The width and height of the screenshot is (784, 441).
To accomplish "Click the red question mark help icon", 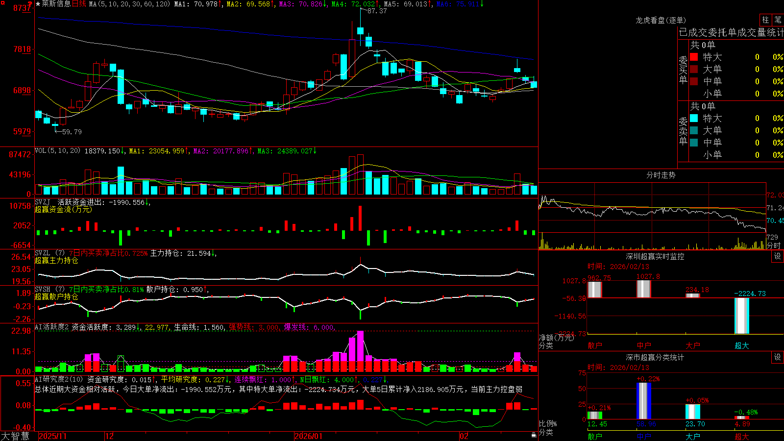I will click(30, 4).
